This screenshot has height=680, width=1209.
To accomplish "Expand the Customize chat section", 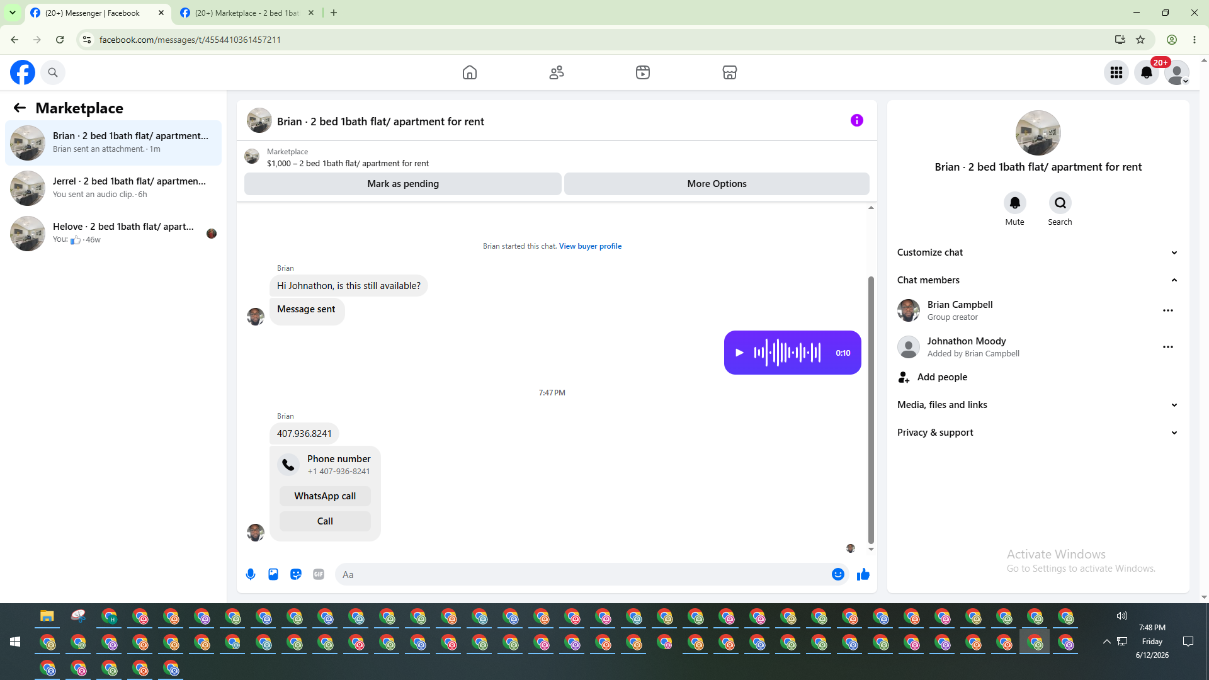I will 1038,252.
